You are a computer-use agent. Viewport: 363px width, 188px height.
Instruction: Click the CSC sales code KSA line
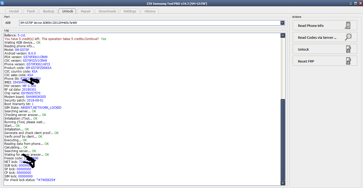19,75
